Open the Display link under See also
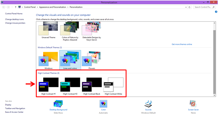The image size is (218, 119). tap(8, 105)
